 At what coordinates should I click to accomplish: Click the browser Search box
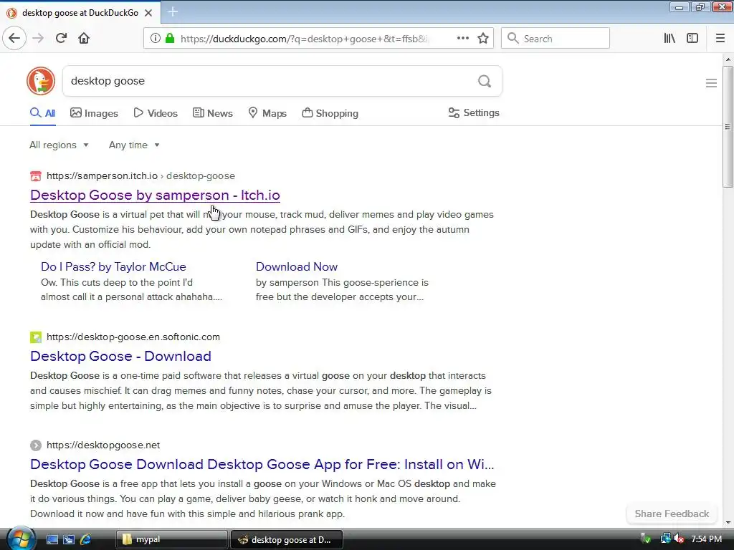point(556,39)
